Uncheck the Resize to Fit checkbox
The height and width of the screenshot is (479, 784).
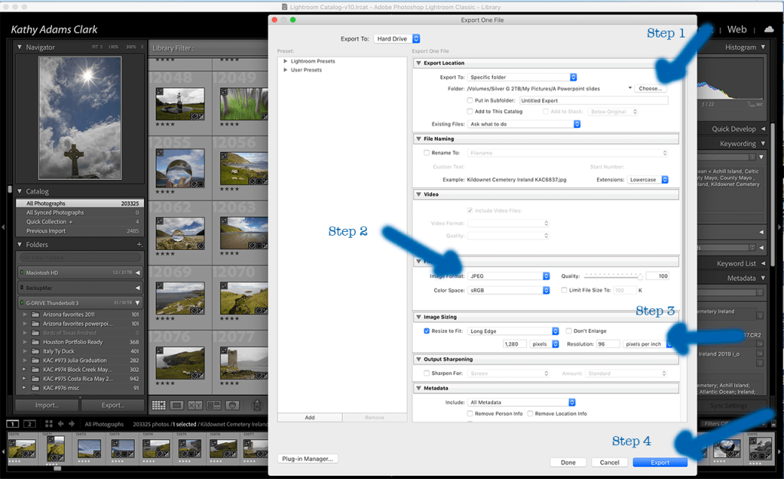(x=426, y=331)
